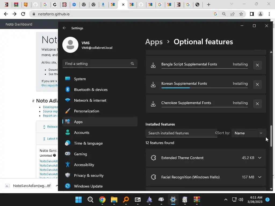
Task: Click Cherokee fonts install progress bar
Action: click(x=204, y=107)
